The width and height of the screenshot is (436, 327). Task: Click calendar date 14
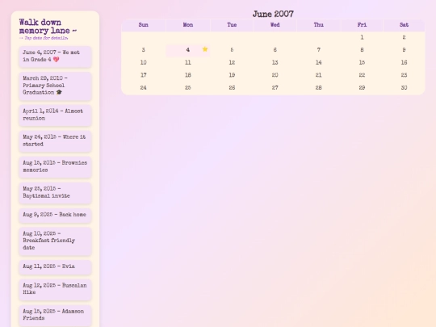(x=319, y=62)
